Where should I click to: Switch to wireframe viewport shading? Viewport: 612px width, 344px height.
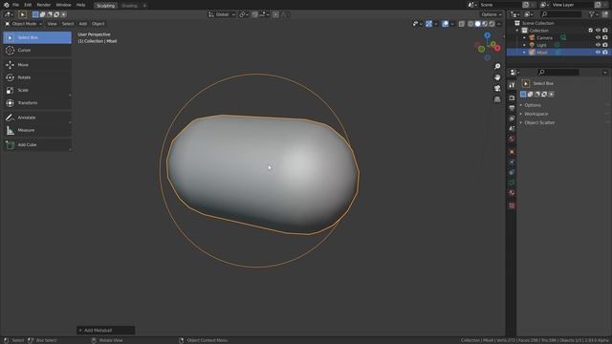pos(470,24)
